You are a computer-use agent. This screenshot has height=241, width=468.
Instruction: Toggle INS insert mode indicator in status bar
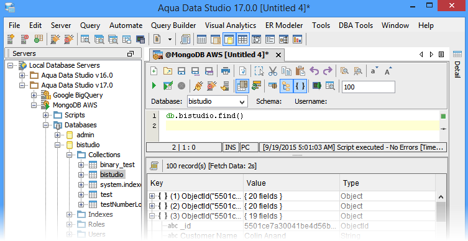click(x=231, y=147)
